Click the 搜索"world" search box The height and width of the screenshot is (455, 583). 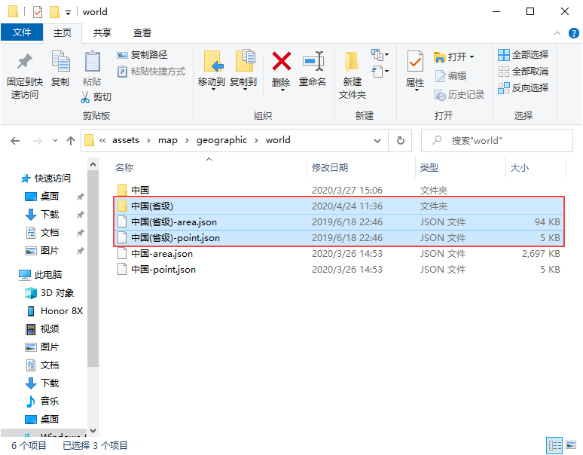pyautogui.click(x=496, y=141)
